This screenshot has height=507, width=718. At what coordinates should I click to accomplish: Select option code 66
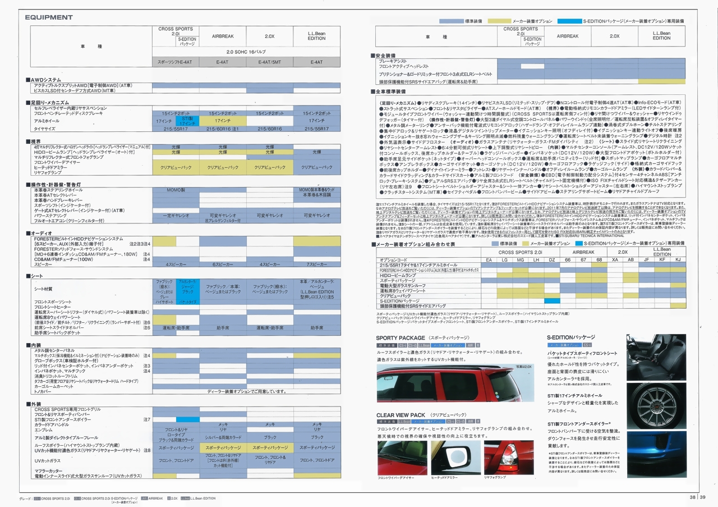[568, 260]
